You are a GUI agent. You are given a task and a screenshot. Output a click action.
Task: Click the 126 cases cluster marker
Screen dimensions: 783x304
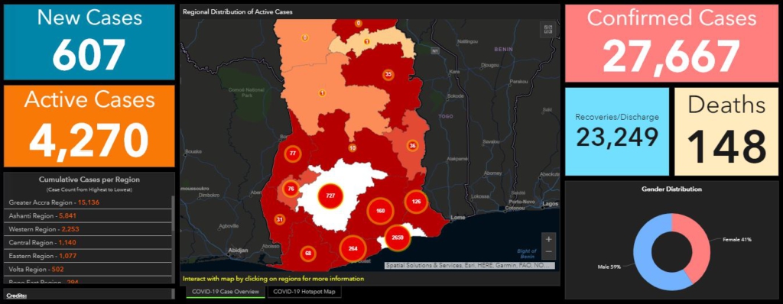click(417, 202)
